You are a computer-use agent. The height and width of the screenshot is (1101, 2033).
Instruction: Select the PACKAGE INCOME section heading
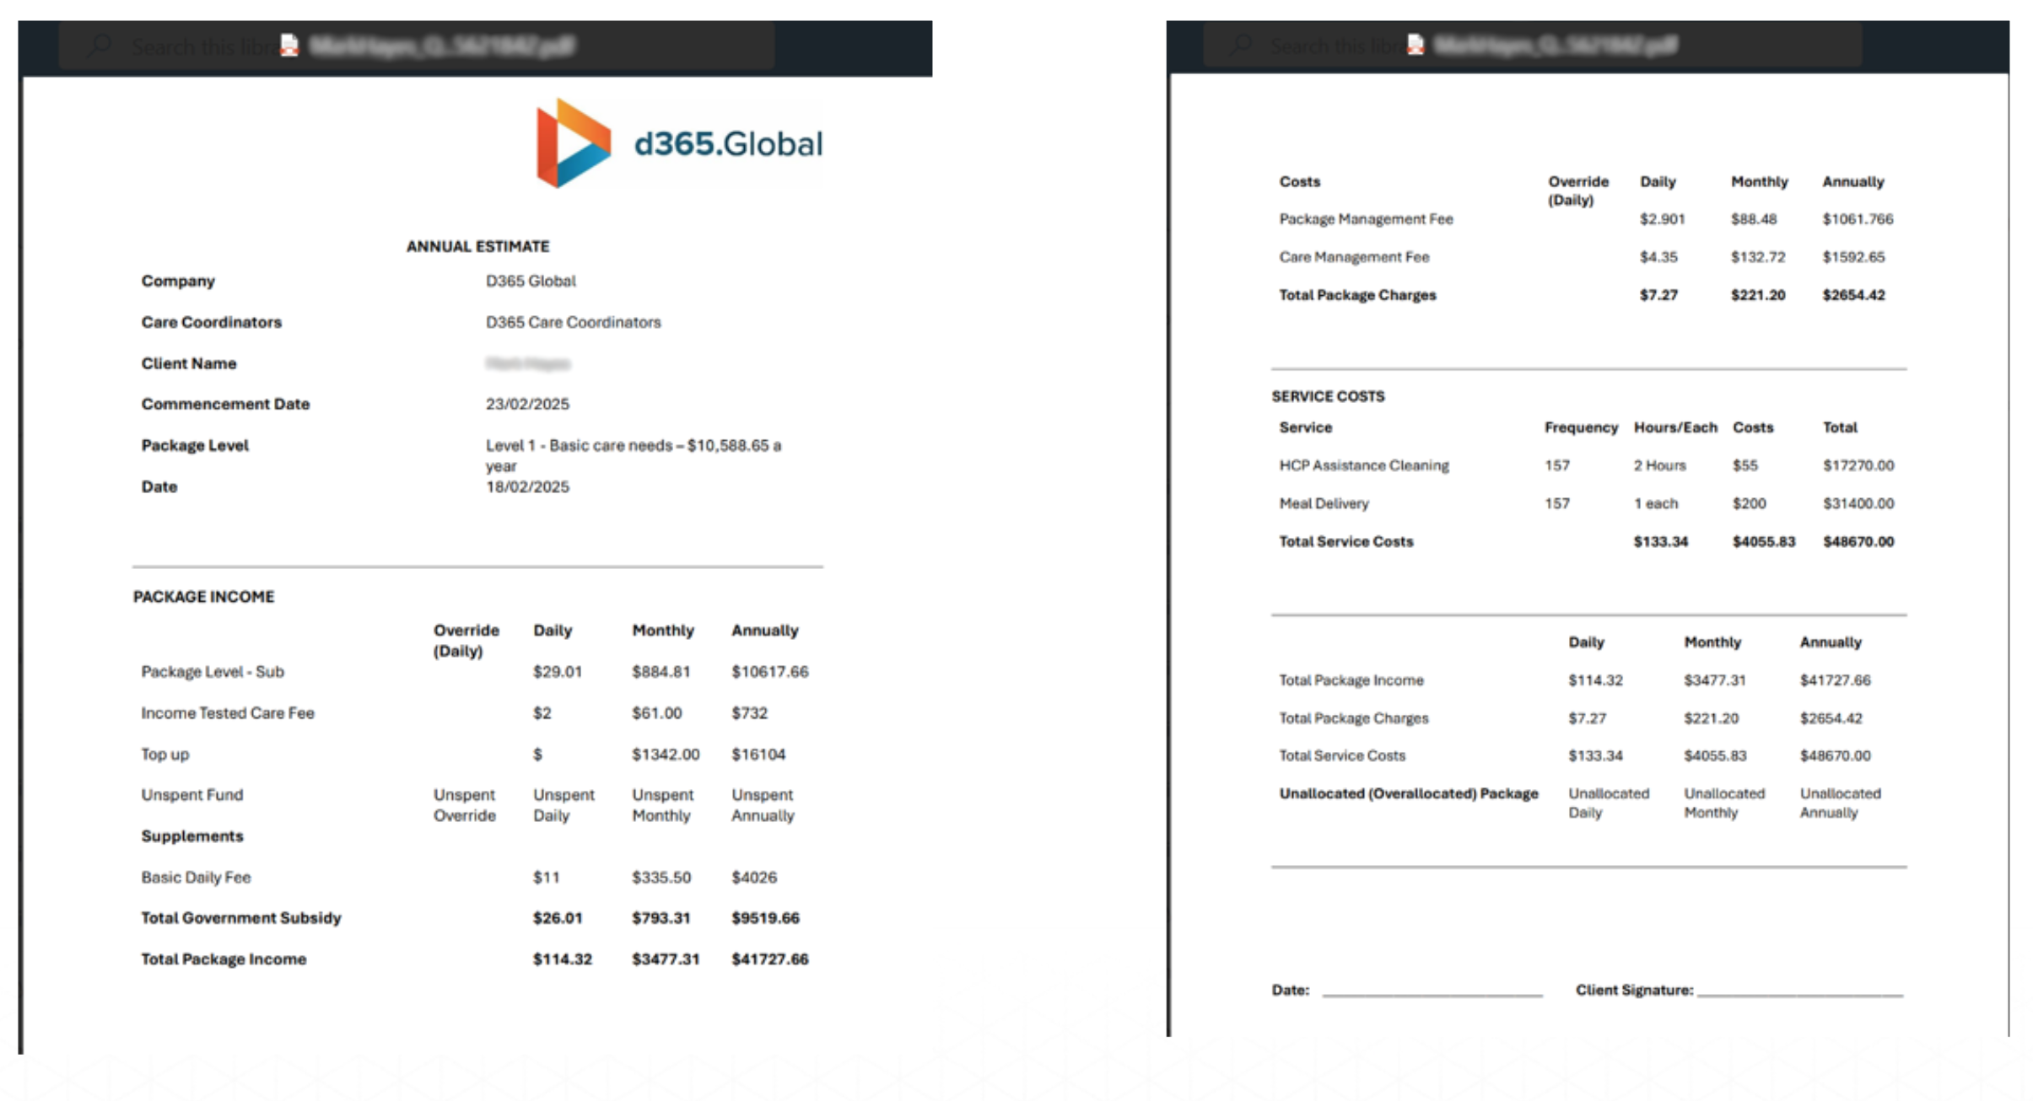[203, 597]
